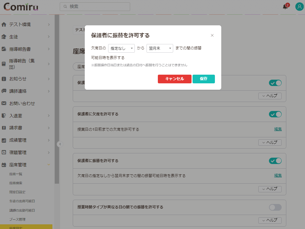This screenshot has width=305, height=229.
Task: Expand ヘルプ in the topmost settings card
Action: (x=270, y=96)
